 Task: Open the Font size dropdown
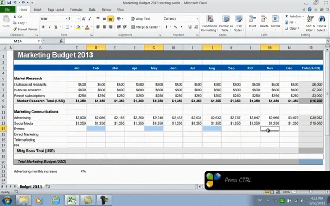(79, 18)
